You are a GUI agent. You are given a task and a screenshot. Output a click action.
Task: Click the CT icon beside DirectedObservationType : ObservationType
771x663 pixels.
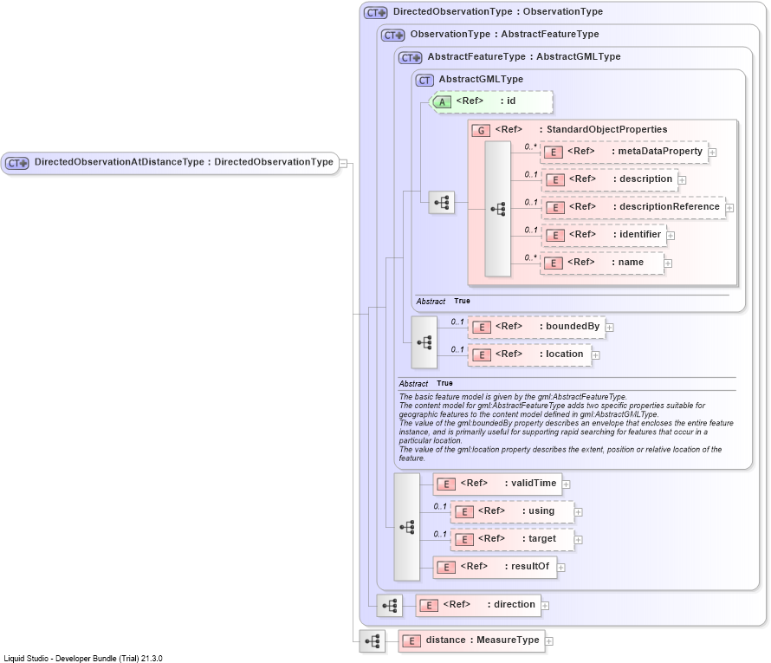point(376,13)
